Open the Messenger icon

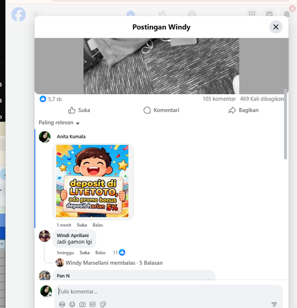269,14
